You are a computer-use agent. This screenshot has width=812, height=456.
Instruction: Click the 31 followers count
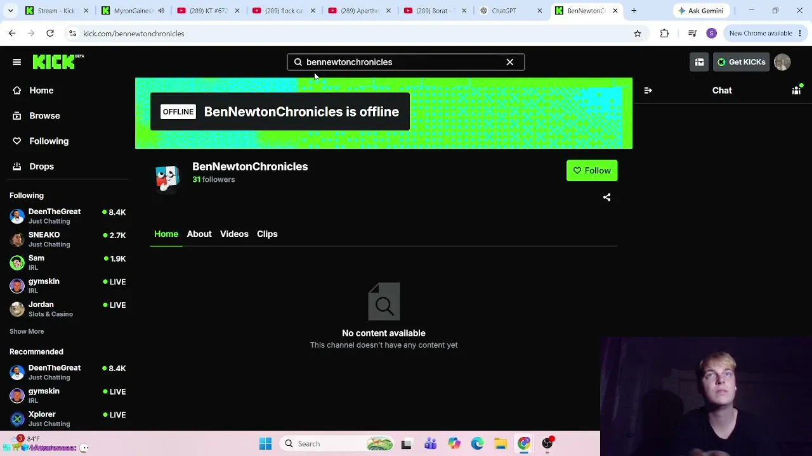coord(214,179)
